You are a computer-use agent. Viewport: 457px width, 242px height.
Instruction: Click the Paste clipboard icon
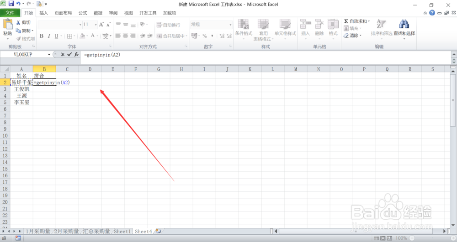pos(8,24)
